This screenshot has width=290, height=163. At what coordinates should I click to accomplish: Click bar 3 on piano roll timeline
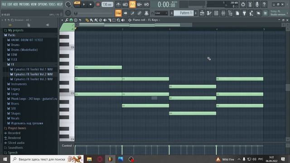169,29
